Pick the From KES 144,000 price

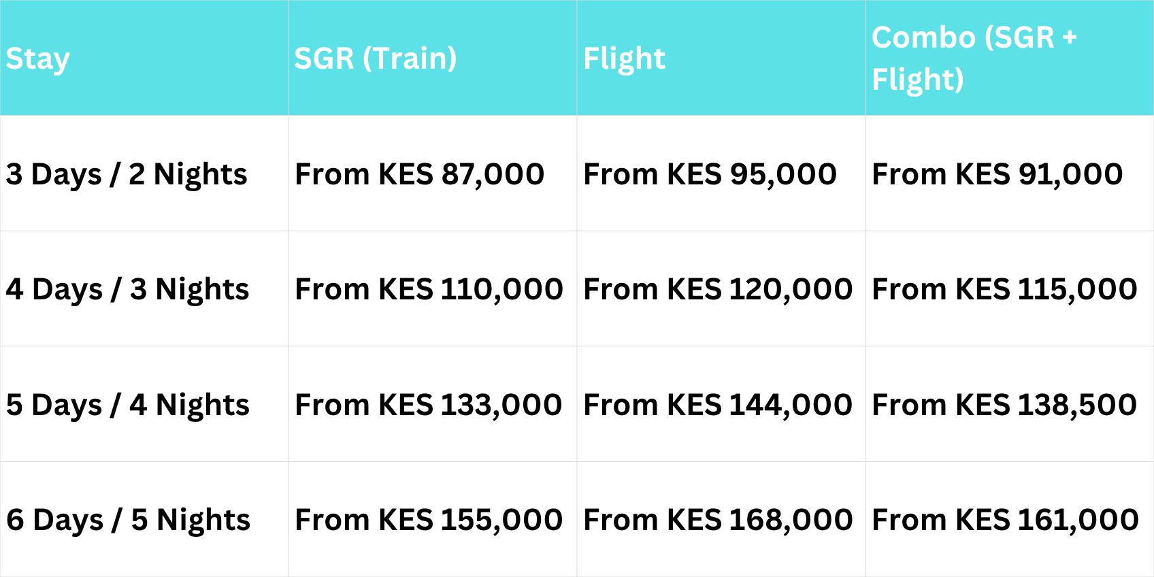[x=718, y=405]
